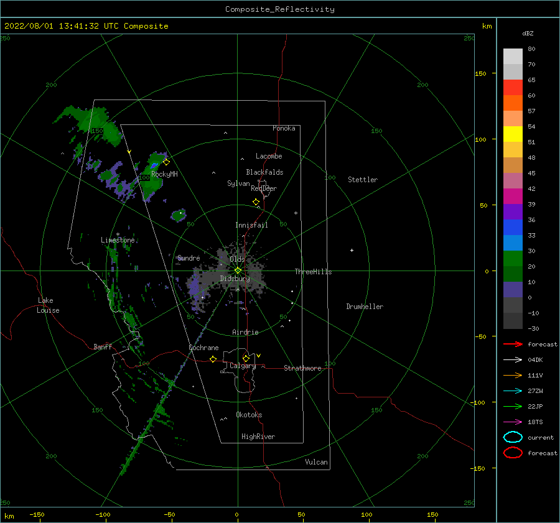Click the dBZ legend heading
Screen dimensions: 560x523
(x=528, y=34)
